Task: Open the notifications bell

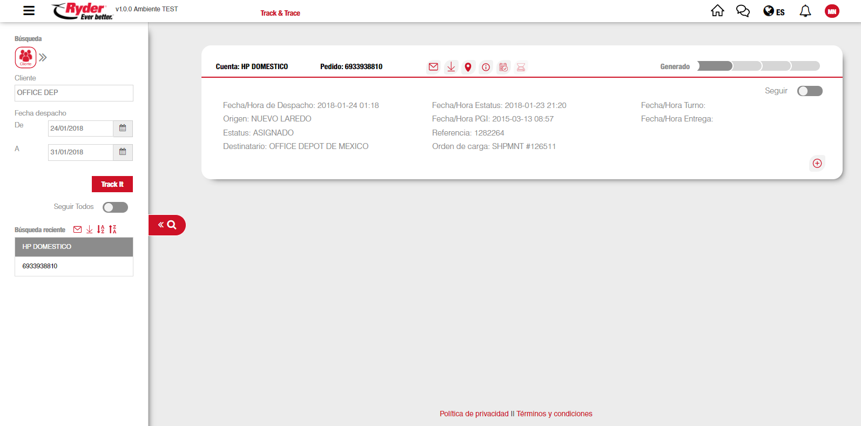Action: [x=805, y=11]
